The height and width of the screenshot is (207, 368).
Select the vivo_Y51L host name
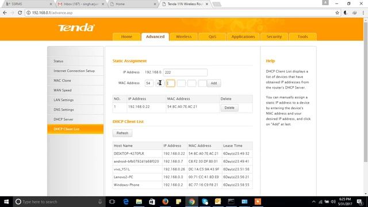121,169
